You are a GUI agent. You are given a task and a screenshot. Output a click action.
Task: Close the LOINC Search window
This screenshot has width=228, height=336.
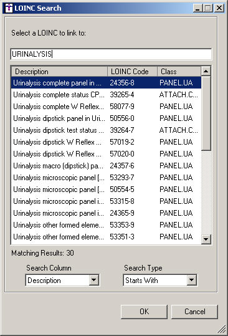[x=219, y=8]
